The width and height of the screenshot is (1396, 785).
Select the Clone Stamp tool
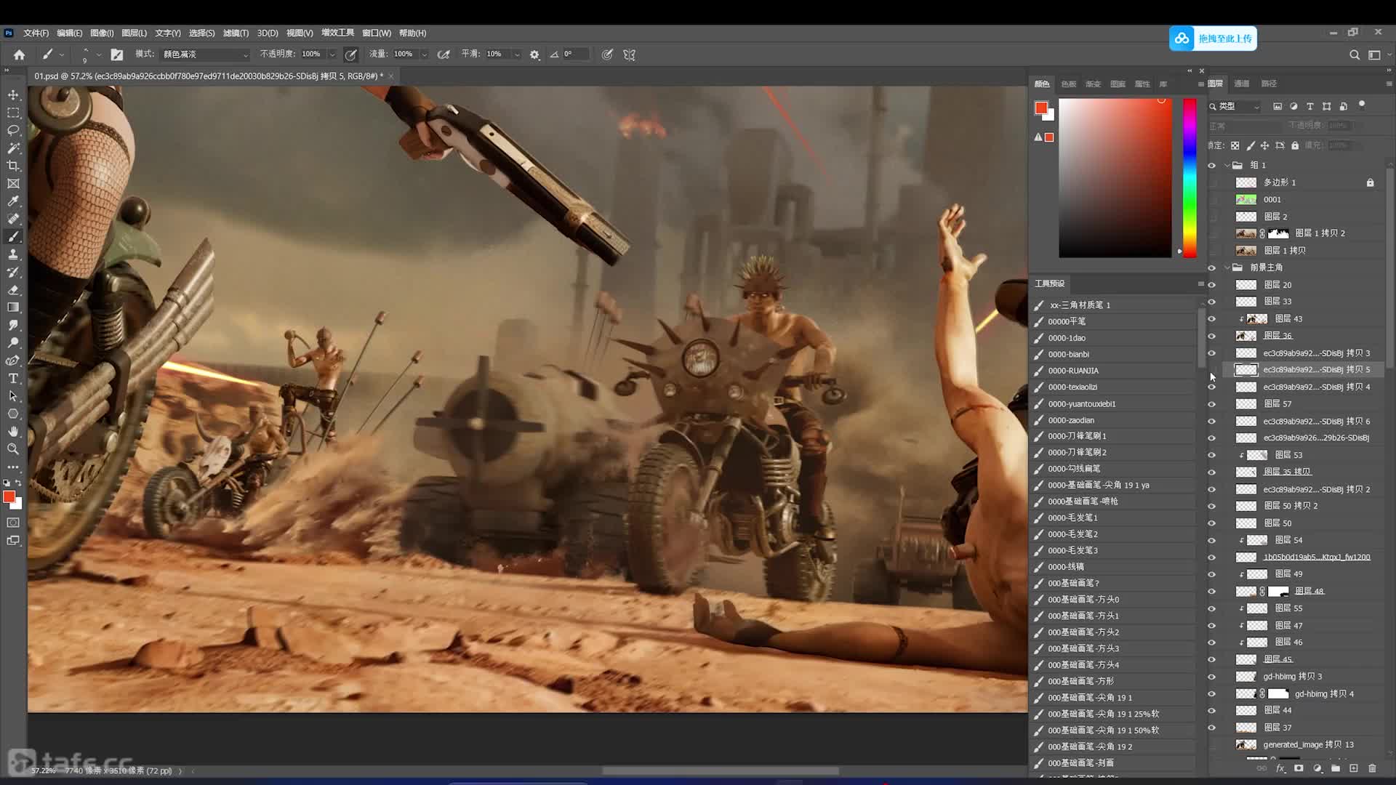[13, 254]
